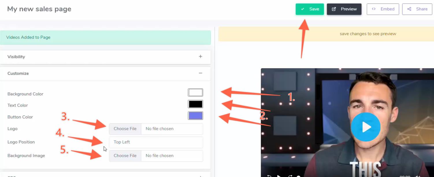Open the Text Color black swatch
434x177 pixels.
tap(196, 104)
